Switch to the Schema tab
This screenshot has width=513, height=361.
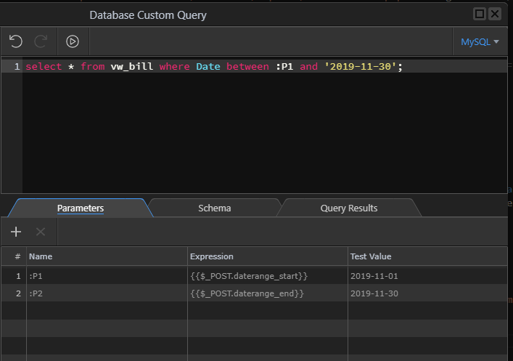[215, 208]
